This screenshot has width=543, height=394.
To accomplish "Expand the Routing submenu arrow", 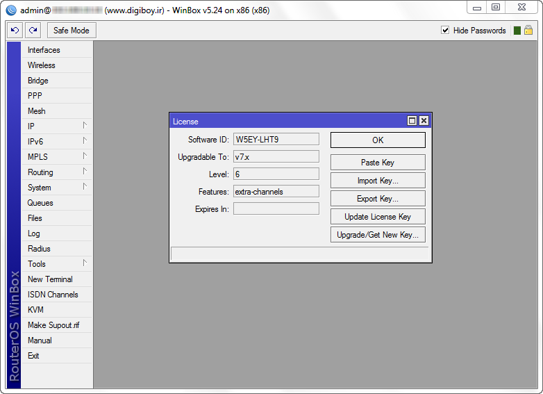I will [x=85, y=171].
